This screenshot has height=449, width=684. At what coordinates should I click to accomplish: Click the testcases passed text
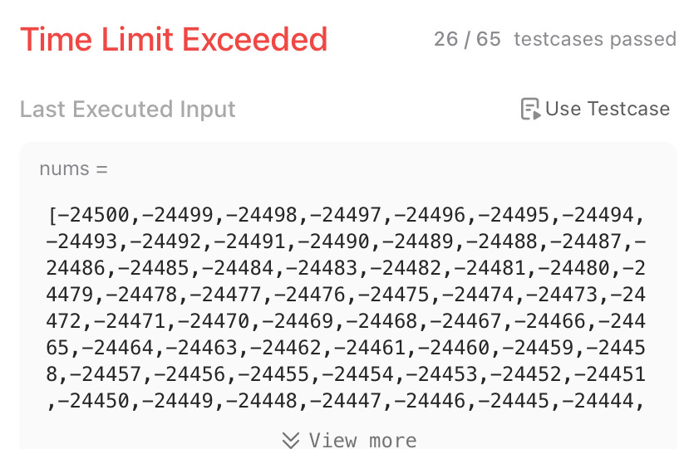[x=595, y=39]
